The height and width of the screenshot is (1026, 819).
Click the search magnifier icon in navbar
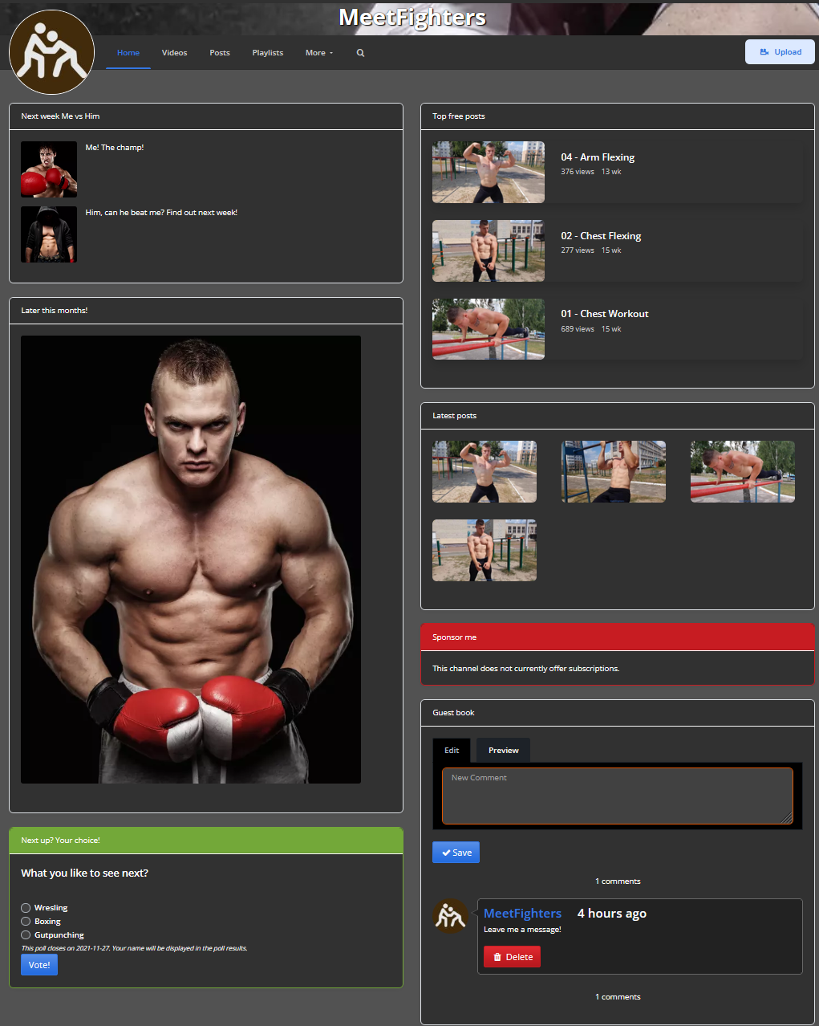[x=360, y=53]
